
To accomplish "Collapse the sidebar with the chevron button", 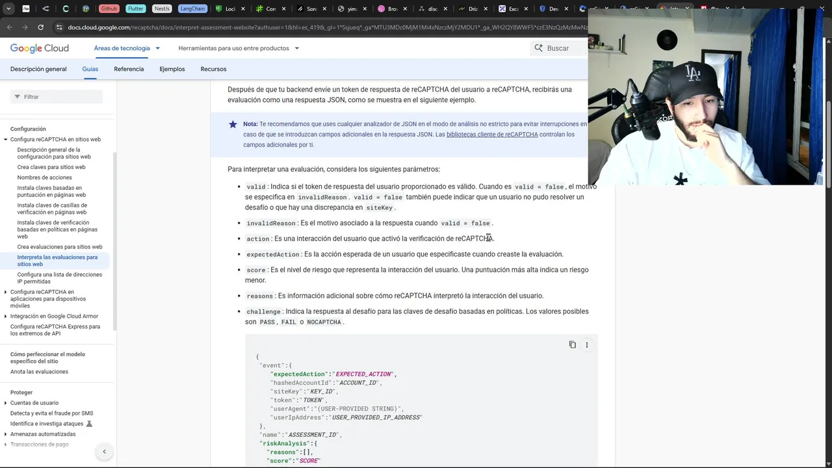I will pos(104,452).
